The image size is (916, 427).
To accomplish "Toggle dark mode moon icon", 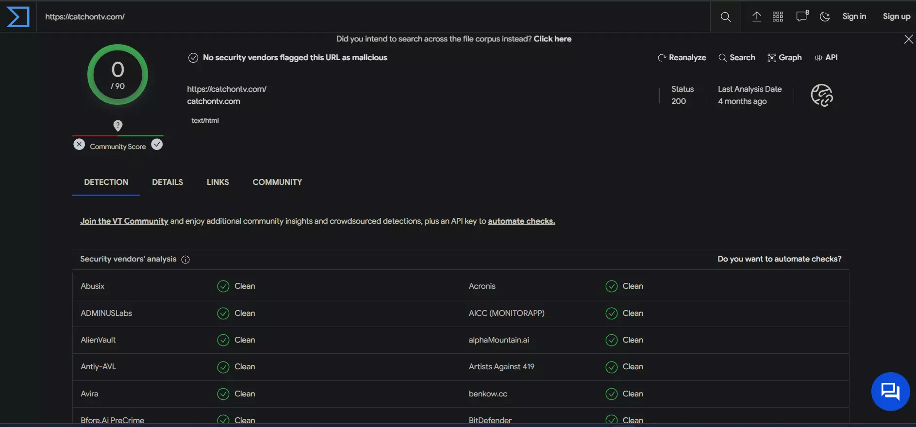I will coord(825,16).
